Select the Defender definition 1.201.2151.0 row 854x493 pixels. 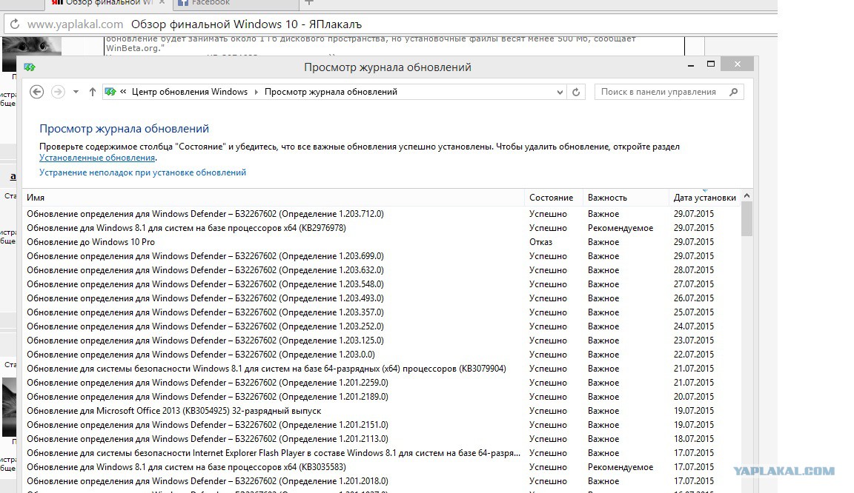tap(381, 425)
